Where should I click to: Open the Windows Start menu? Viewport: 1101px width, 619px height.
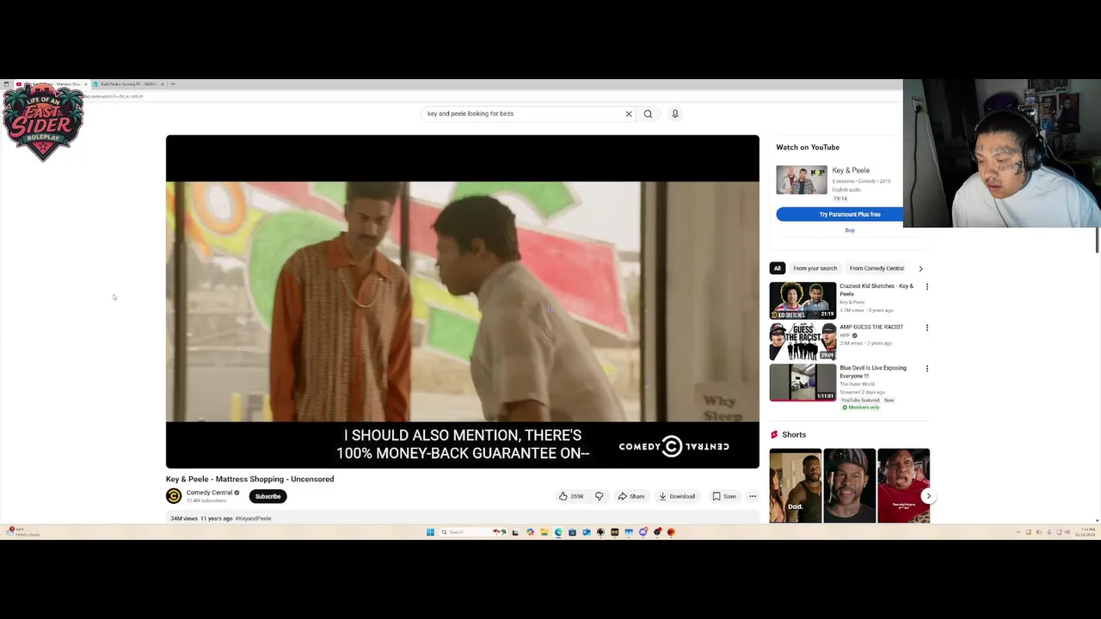pyautogui.click(x=430, y=532)
